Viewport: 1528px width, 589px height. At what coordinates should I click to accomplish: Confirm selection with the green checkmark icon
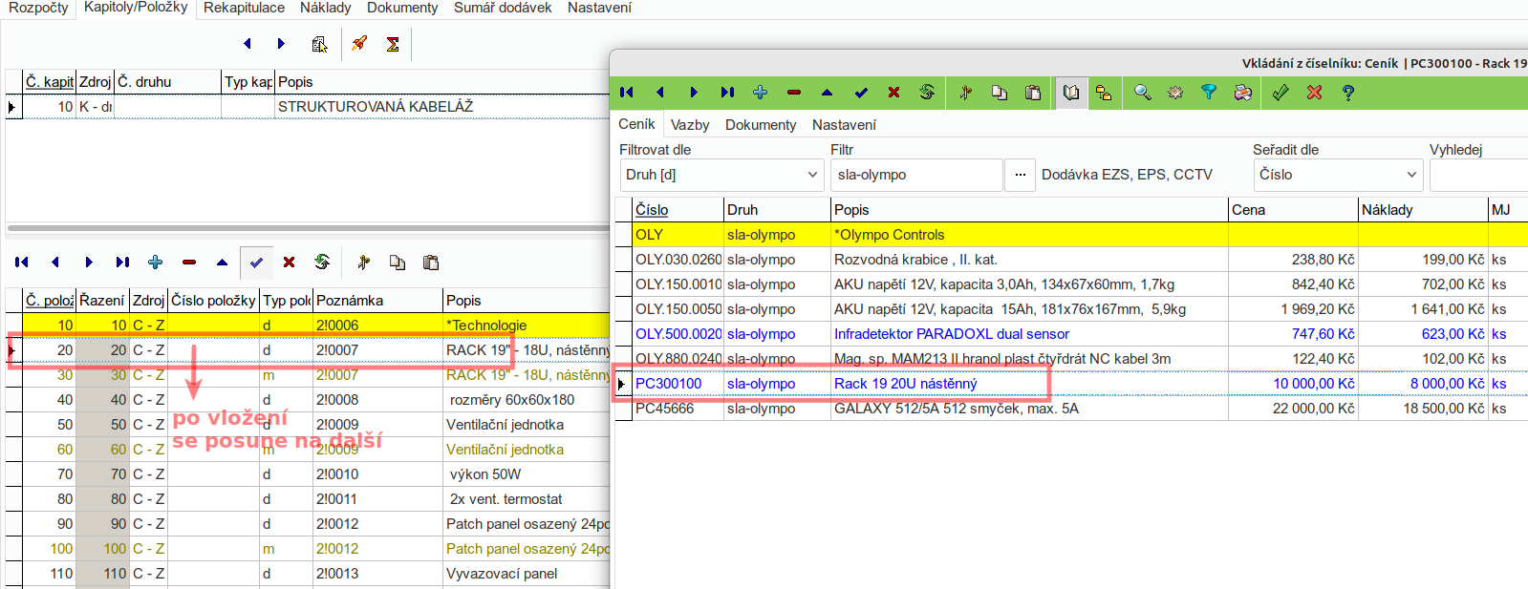(1281, 93)
